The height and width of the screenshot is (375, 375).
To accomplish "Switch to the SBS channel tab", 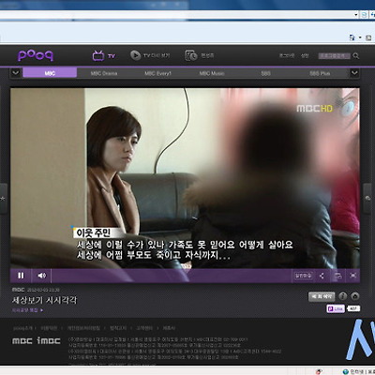I will [x=266, y=73].
